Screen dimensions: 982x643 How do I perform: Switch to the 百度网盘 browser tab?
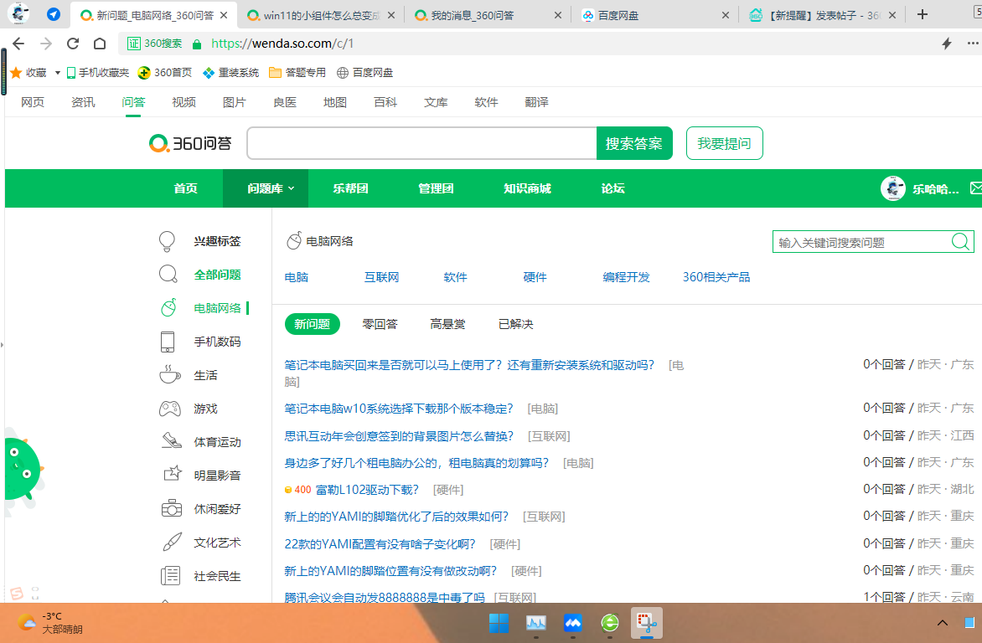(654, 15)
